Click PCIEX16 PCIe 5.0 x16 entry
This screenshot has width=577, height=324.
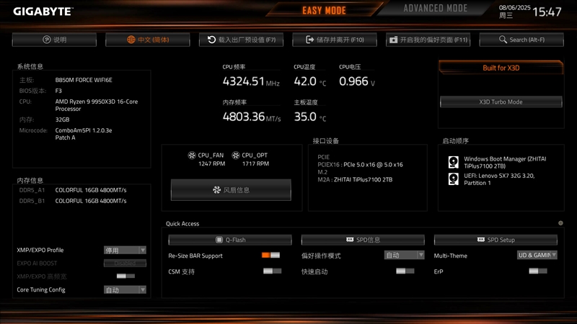coord(360,165)
